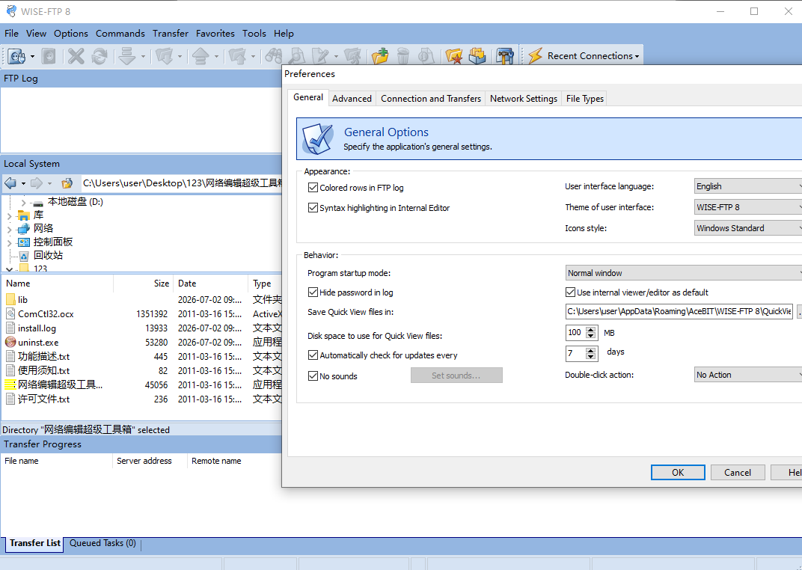Switch to the Advanced tab

(x=352, y=99)
